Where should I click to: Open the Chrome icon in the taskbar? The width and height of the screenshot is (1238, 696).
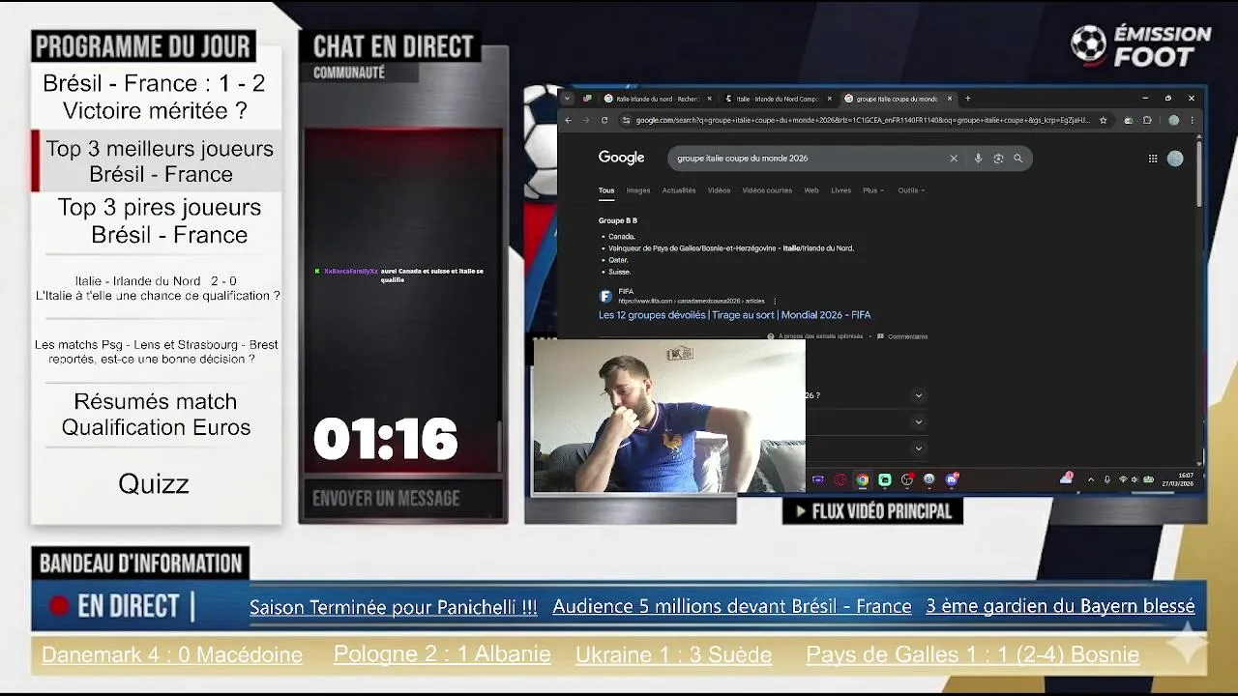862,479
